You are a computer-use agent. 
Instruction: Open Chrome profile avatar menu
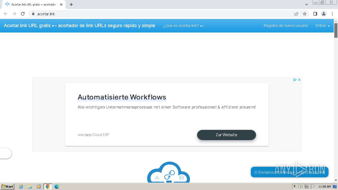[x=323, y=14]
